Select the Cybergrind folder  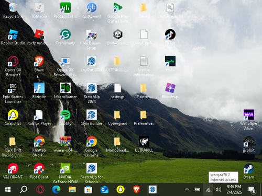click(x=117, y=115)
